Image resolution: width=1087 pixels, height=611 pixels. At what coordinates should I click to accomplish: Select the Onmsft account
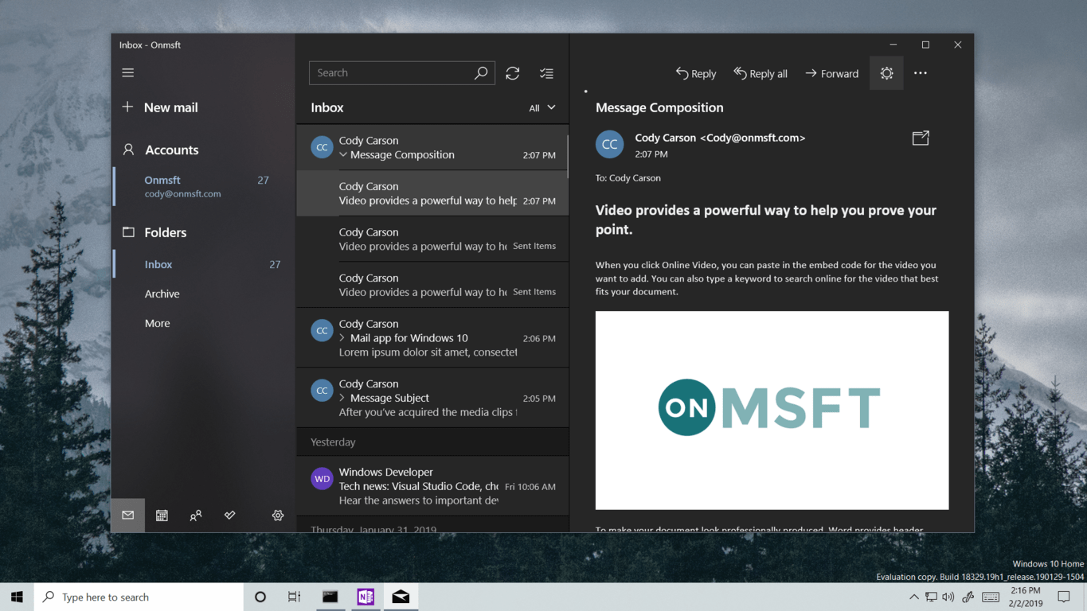(x=203, y=186)
